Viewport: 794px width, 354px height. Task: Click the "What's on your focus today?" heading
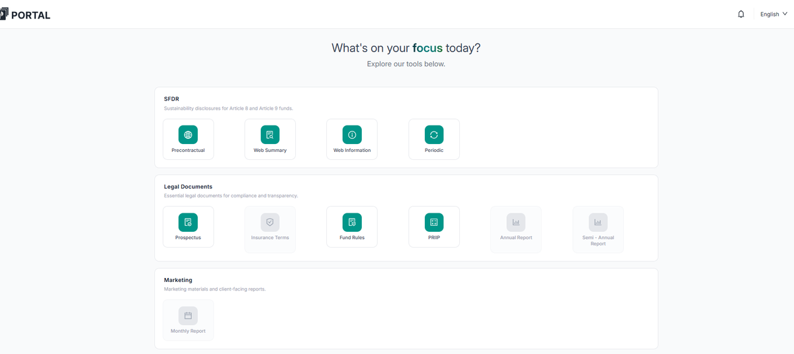pyautogui.click(x=406, y=48)
